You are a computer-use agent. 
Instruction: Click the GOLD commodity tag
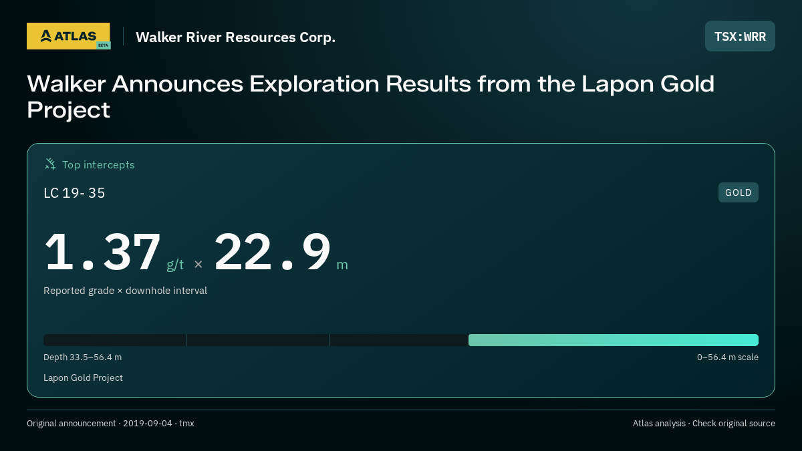pyautogui.click(x=739, y=192)
